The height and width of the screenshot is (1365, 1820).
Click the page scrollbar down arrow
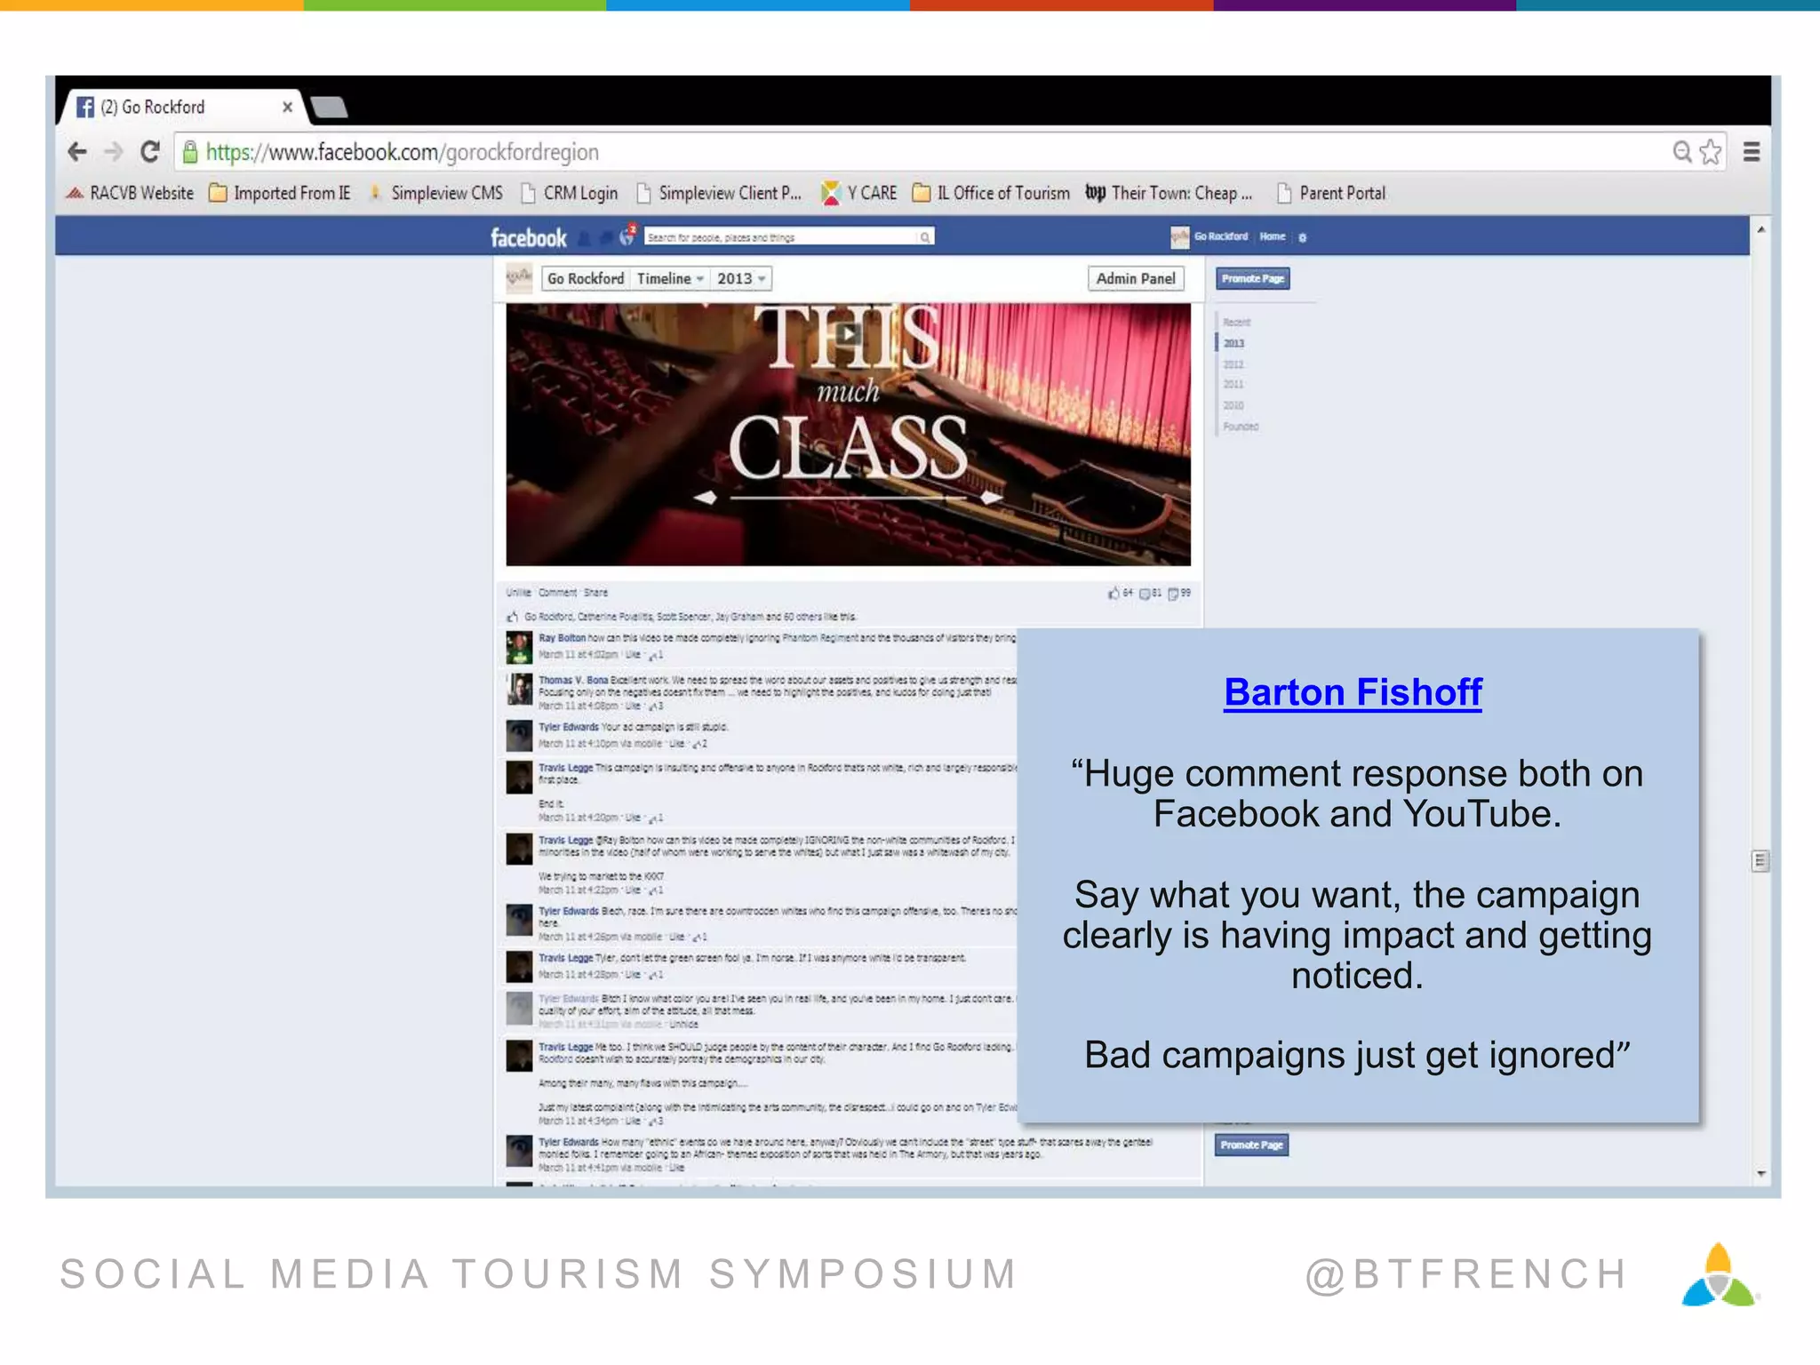[1760, 1174]
